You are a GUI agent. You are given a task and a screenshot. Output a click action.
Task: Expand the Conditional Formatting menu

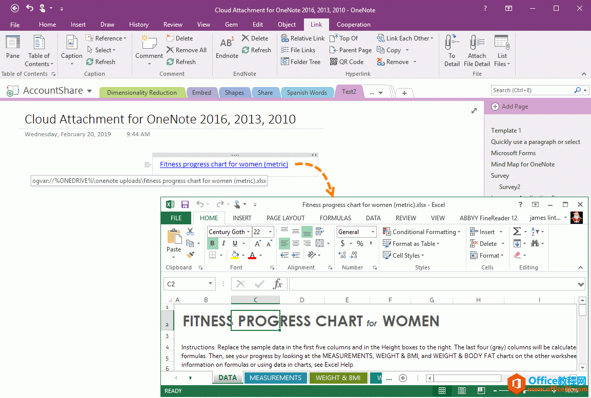pos(422,232)
